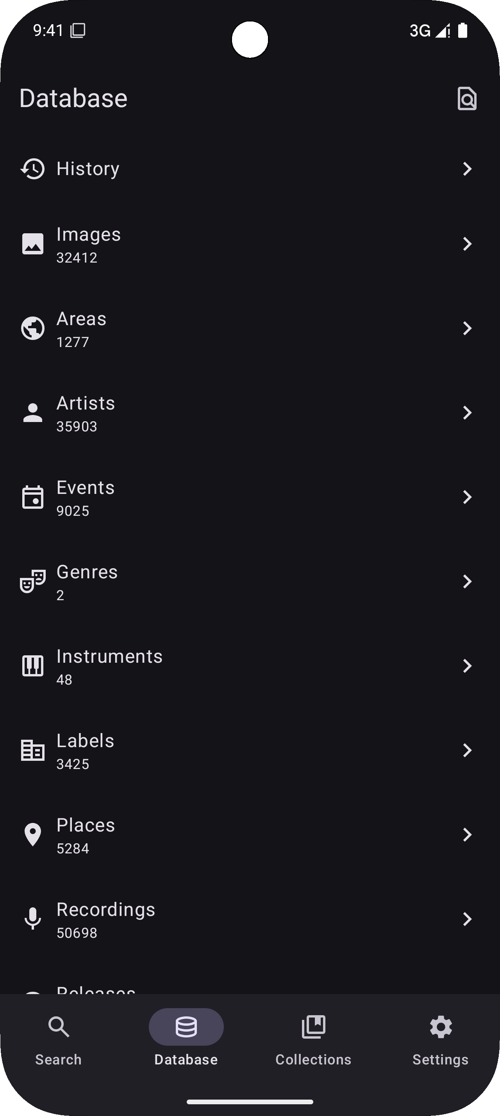Viewport: 500px width, 1116px height.
Task: Tap the Recordings microphone icon
Action: (x=33, y=919)
